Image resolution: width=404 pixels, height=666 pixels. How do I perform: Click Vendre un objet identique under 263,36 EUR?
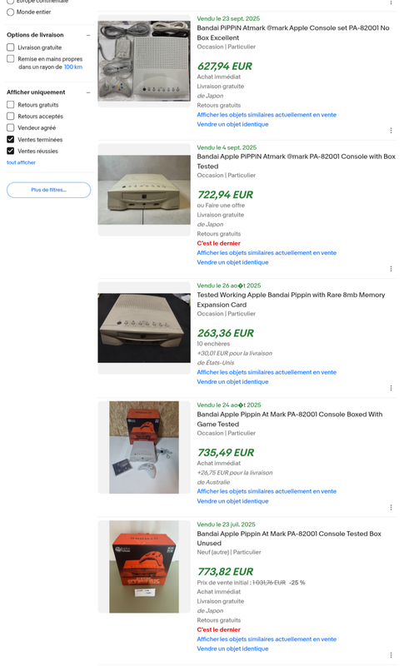point(232,382)
